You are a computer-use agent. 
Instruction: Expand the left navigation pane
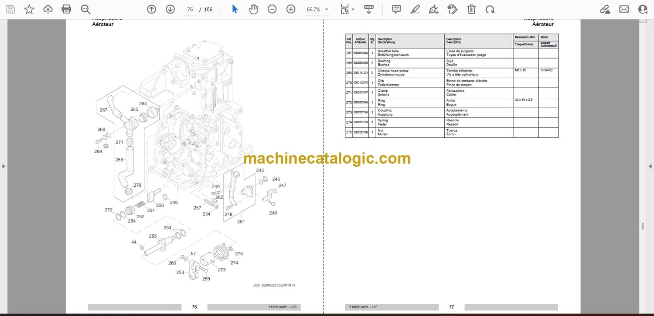click(x=3, y=166)
